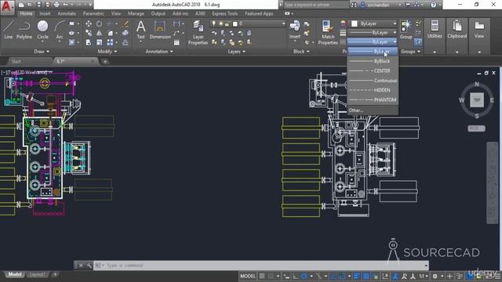Toggle grid display in status bar
Image resolution: width=502 pixels, height=282 pixels.
point(262,276)
